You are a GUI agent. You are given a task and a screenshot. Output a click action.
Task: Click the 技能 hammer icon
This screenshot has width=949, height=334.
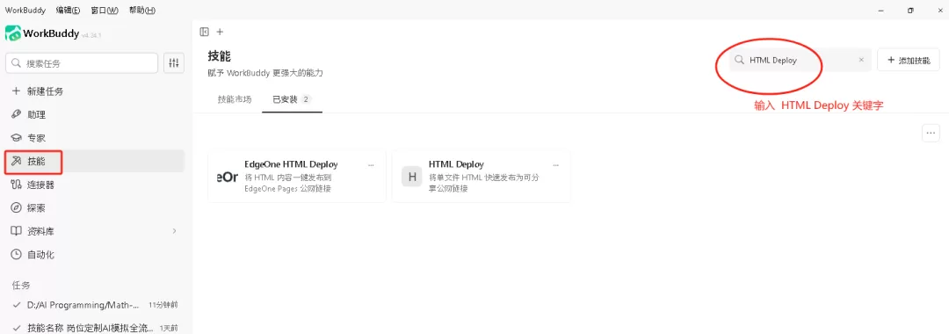[x=17, y=161]
